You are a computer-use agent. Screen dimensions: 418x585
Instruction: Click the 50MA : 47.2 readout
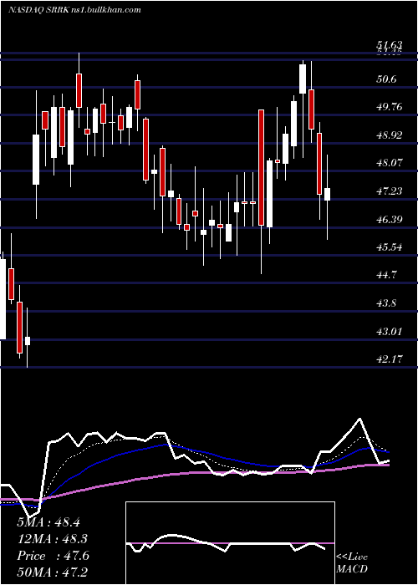[53, 572]
